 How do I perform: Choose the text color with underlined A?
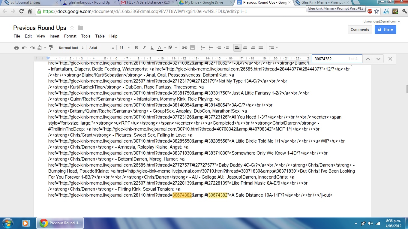point(159,48)
